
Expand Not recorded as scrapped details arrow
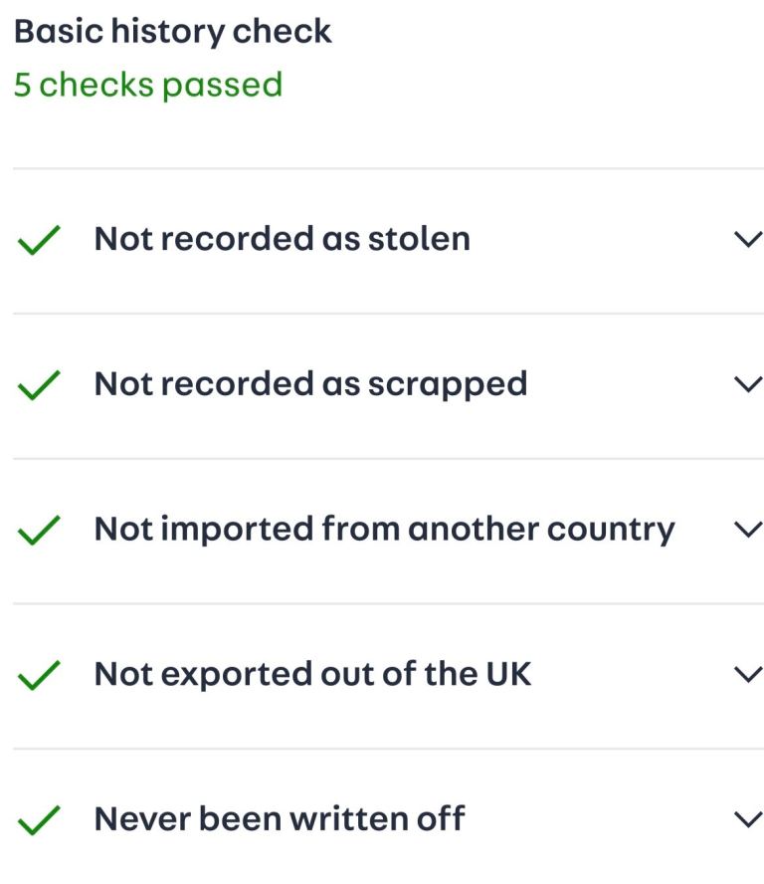[x=747, y=384]
